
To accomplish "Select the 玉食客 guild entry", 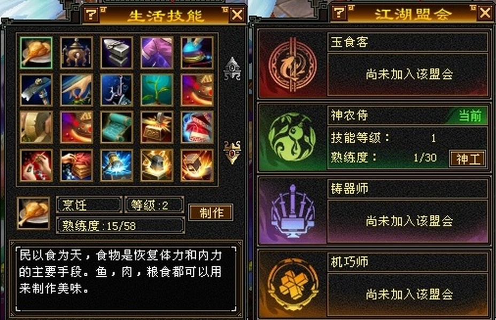I will point(374,64).
